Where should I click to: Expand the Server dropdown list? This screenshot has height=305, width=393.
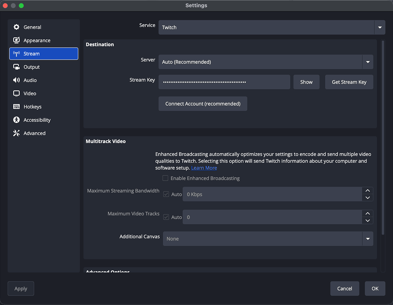tap(367, 62)
